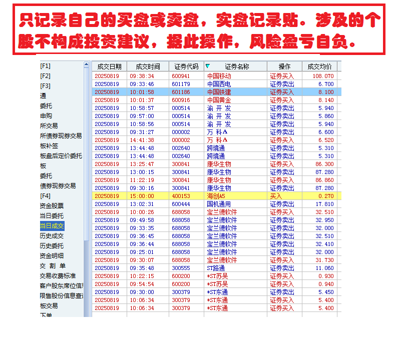Click the 操作 column header
399x360 pixels.
[284, 66]
